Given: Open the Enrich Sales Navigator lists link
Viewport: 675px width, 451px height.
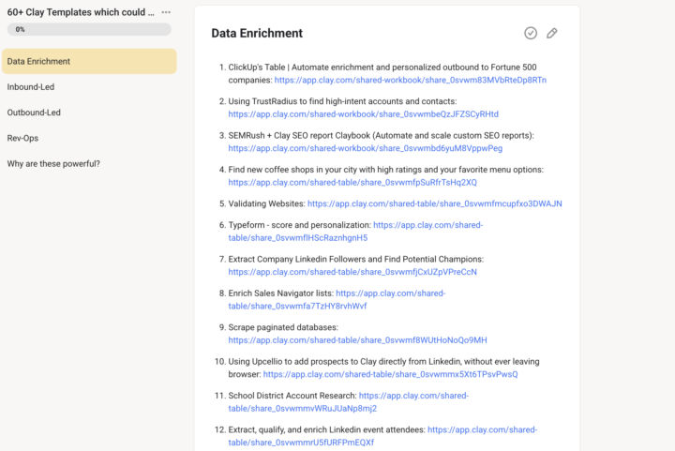Looking at the screenshot, I should coord(297,306).
